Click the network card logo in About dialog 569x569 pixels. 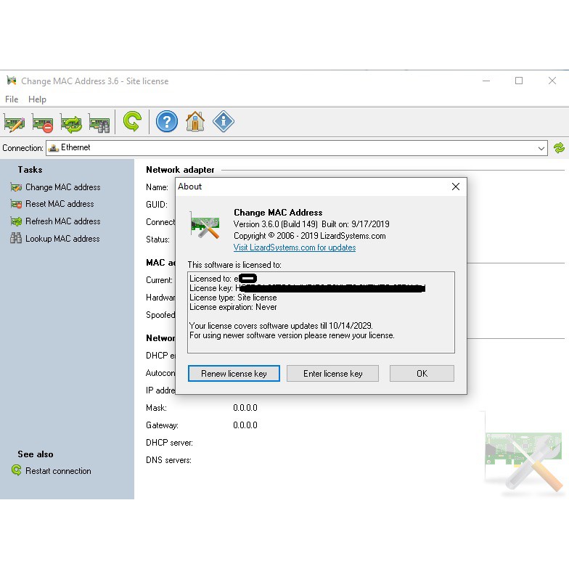(x=205, y=226)
